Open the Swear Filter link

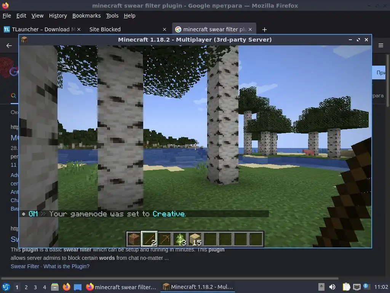click(x=25, y=266)
